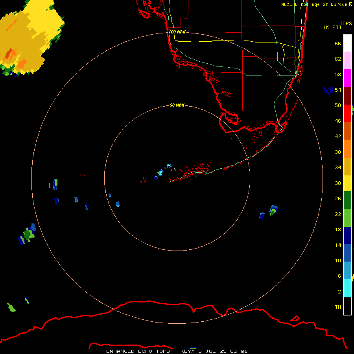This screenshot has width=354, height=354.
Task: Click the yellow legend swatch
Action: click(x=347, y=183)
